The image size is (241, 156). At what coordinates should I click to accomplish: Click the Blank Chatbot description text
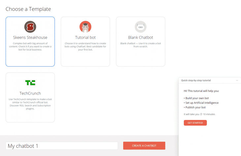(x=141, y=45)
